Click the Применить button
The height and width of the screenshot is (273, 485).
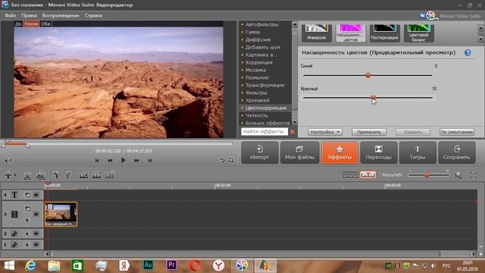pyautogui.click(x=369, y=132)
